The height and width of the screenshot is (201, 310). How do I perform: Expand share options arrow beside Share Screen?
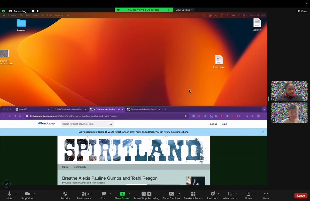pyautogui.click(x=129, y=194)
